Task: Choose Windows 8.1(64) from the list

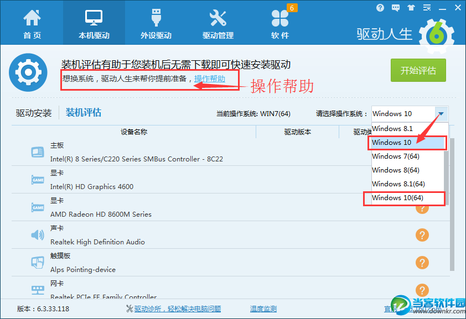Action: 408,184
